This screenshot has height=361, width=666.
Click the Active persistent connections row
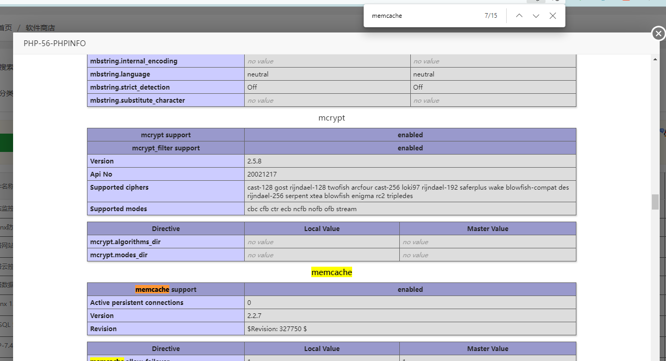(x=136, y=303)
